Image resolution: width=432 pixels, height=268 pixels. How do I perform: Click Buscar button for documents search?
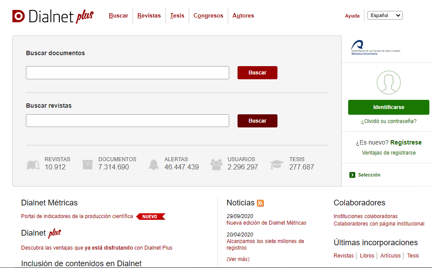257,73
